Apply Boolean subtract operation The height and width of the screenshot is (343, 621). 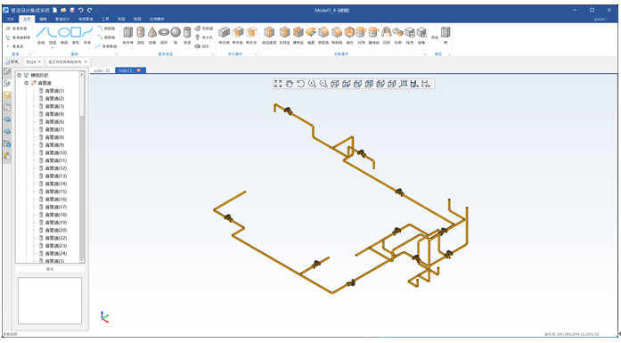click(238, 35)
